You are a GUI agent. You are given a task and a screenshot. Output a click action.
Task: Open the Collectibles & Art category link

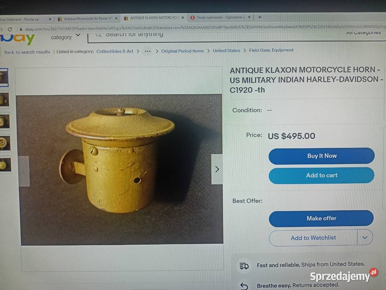coord(115,51)
